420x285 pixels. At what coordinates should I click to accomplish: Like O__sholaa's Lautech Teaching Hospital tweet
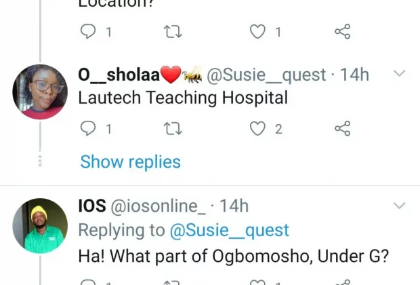257,128
